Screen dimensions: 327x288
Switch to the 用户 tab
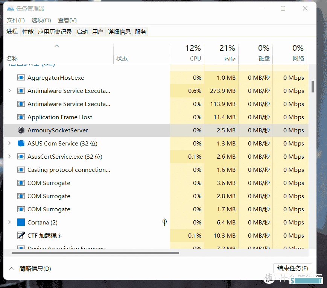97,32
